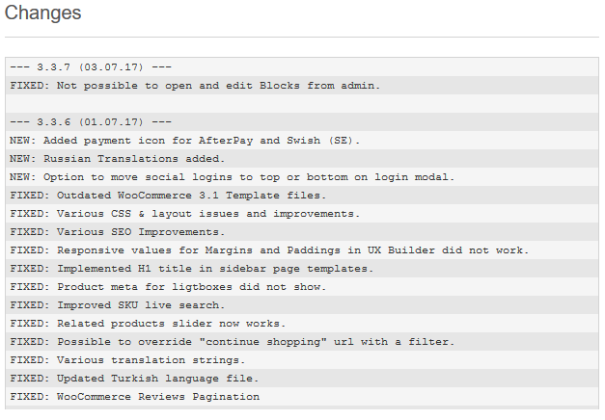Click the Changes heading

pyautogui.click(x=43, y=13)
